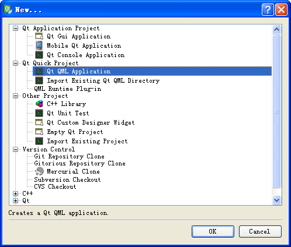This screenshot has height=247, width=291.
Task: Select QML Runtime Plug-in
Action: (x=68, y=89)
